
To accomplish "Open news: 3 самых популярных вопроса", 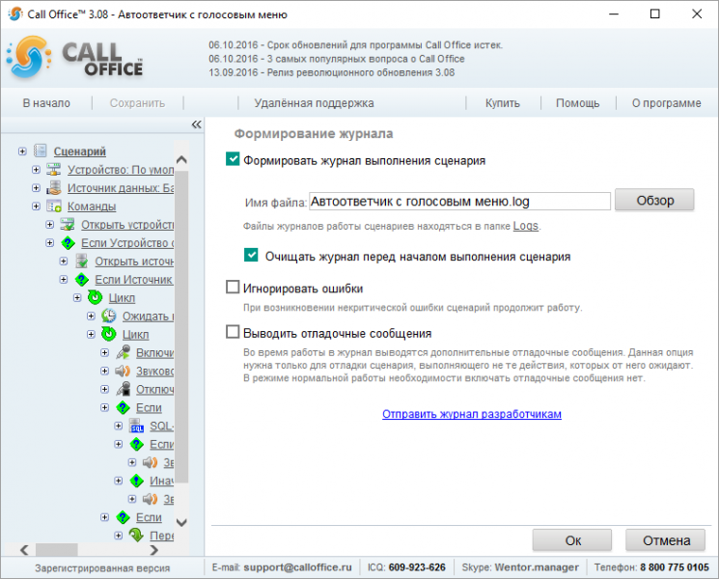I will [337, 59].
